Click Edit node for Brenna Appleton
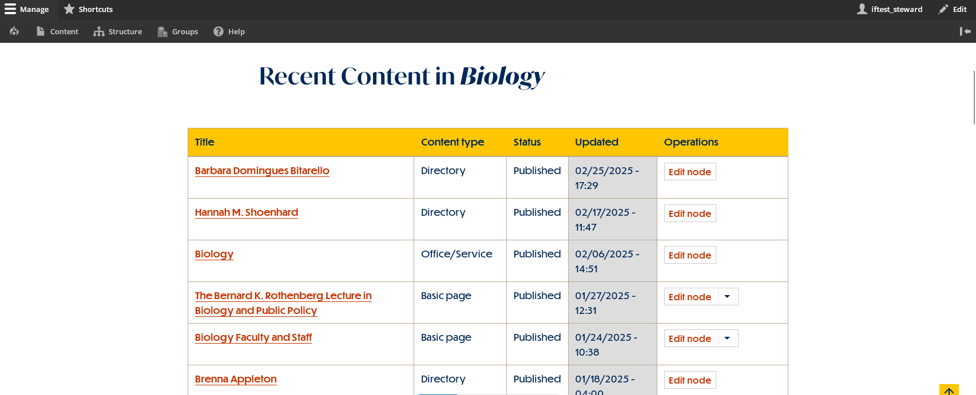Viewport: 976px width, 395px height. (689, 380)
